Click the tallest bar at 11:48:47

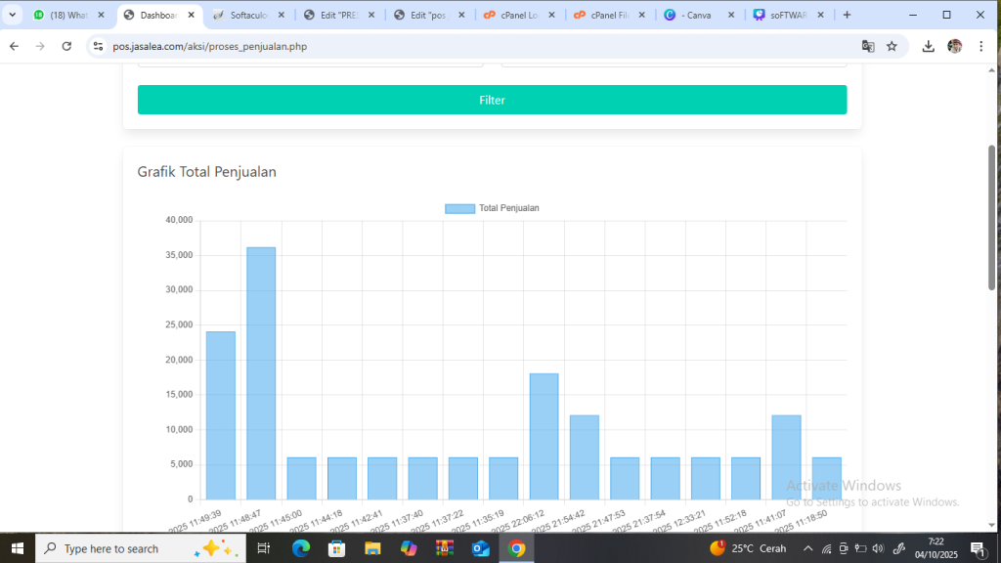click(x=261, y=371)
